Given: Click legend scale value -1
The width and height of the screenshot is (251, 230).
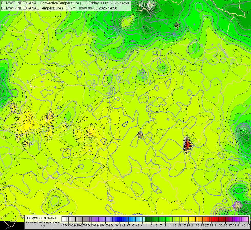Looking at the screenshot, I should tap(142, 226).
